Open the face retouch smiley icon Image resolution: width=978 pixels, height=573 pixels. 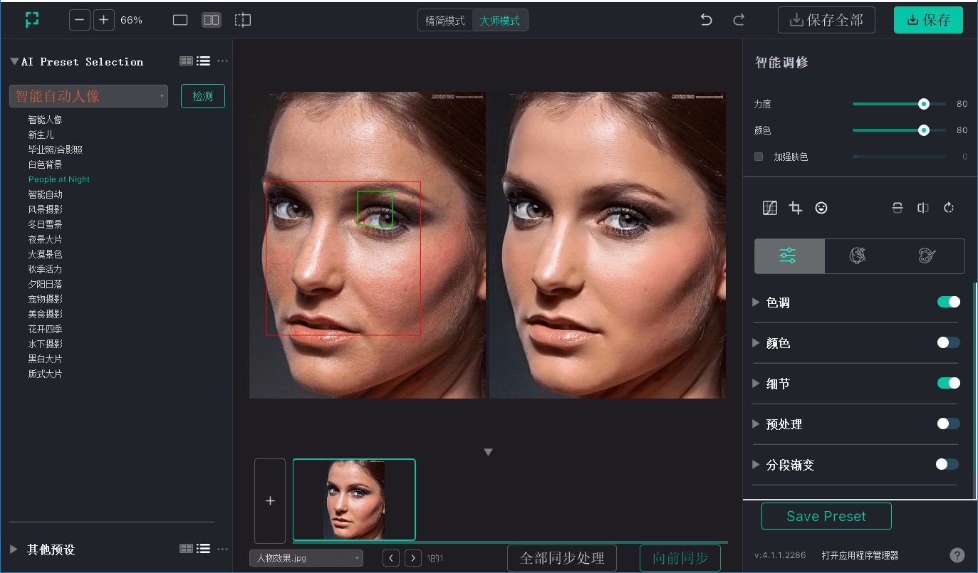[x=821, y=208]
